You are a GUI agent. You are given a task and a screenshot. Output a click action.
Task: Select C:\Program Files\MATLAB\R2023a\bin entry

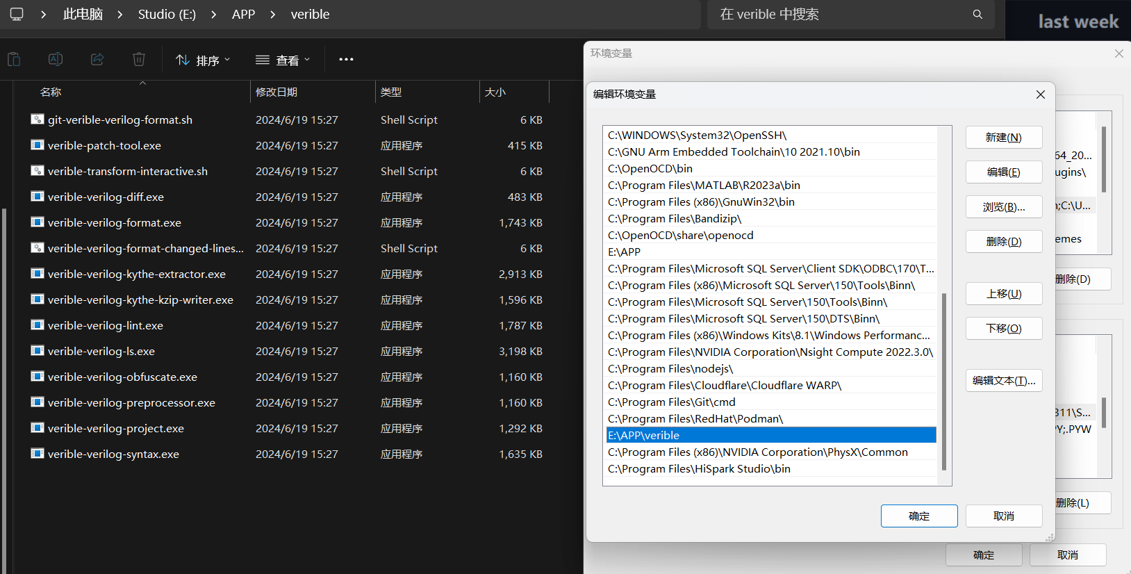click(x=771, y=186)
